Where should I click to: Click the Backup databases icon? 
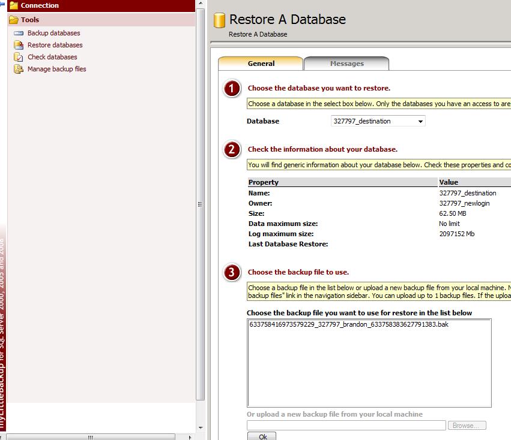pos(19,33)
